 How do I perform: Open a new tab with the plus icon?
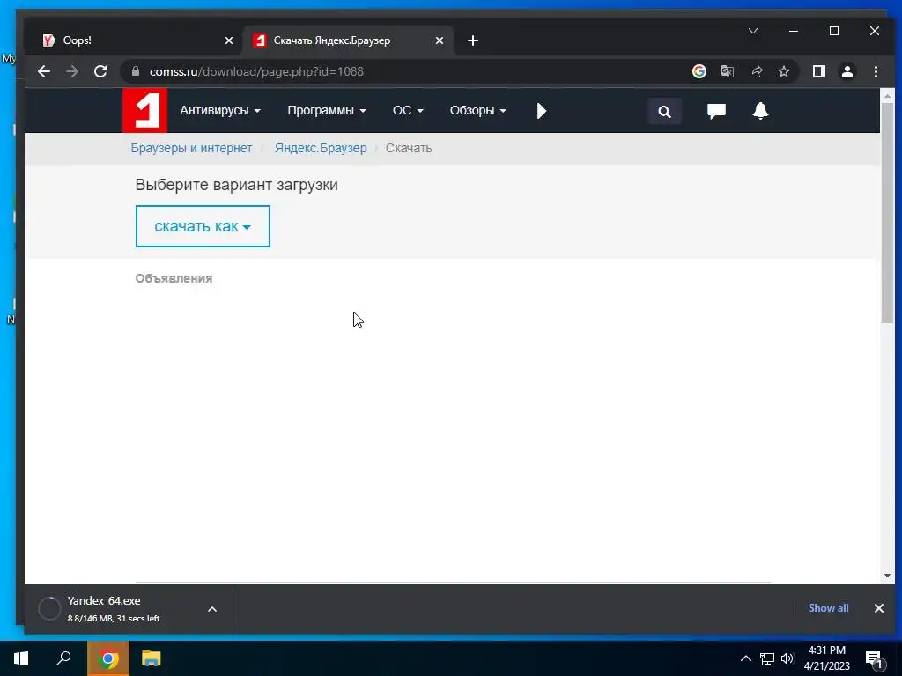click(473, 40)
